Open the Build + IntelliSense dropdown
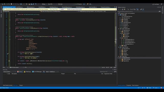The height and width of the screenshot is (92, 164). pyautogui.click(x=52, y=72)
